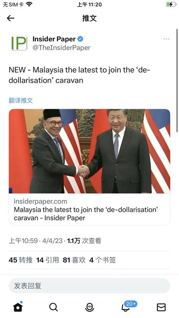Go to the Home tab icon
This screenshot has height=318, width=179.
[x=18, y=307]
